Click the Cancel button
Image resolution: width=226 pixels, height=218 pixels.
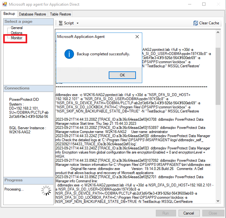pos(189,213)
